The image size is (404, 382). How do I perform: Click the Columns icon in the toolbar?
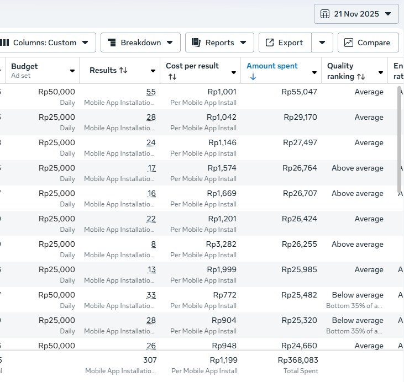point(4,43)
